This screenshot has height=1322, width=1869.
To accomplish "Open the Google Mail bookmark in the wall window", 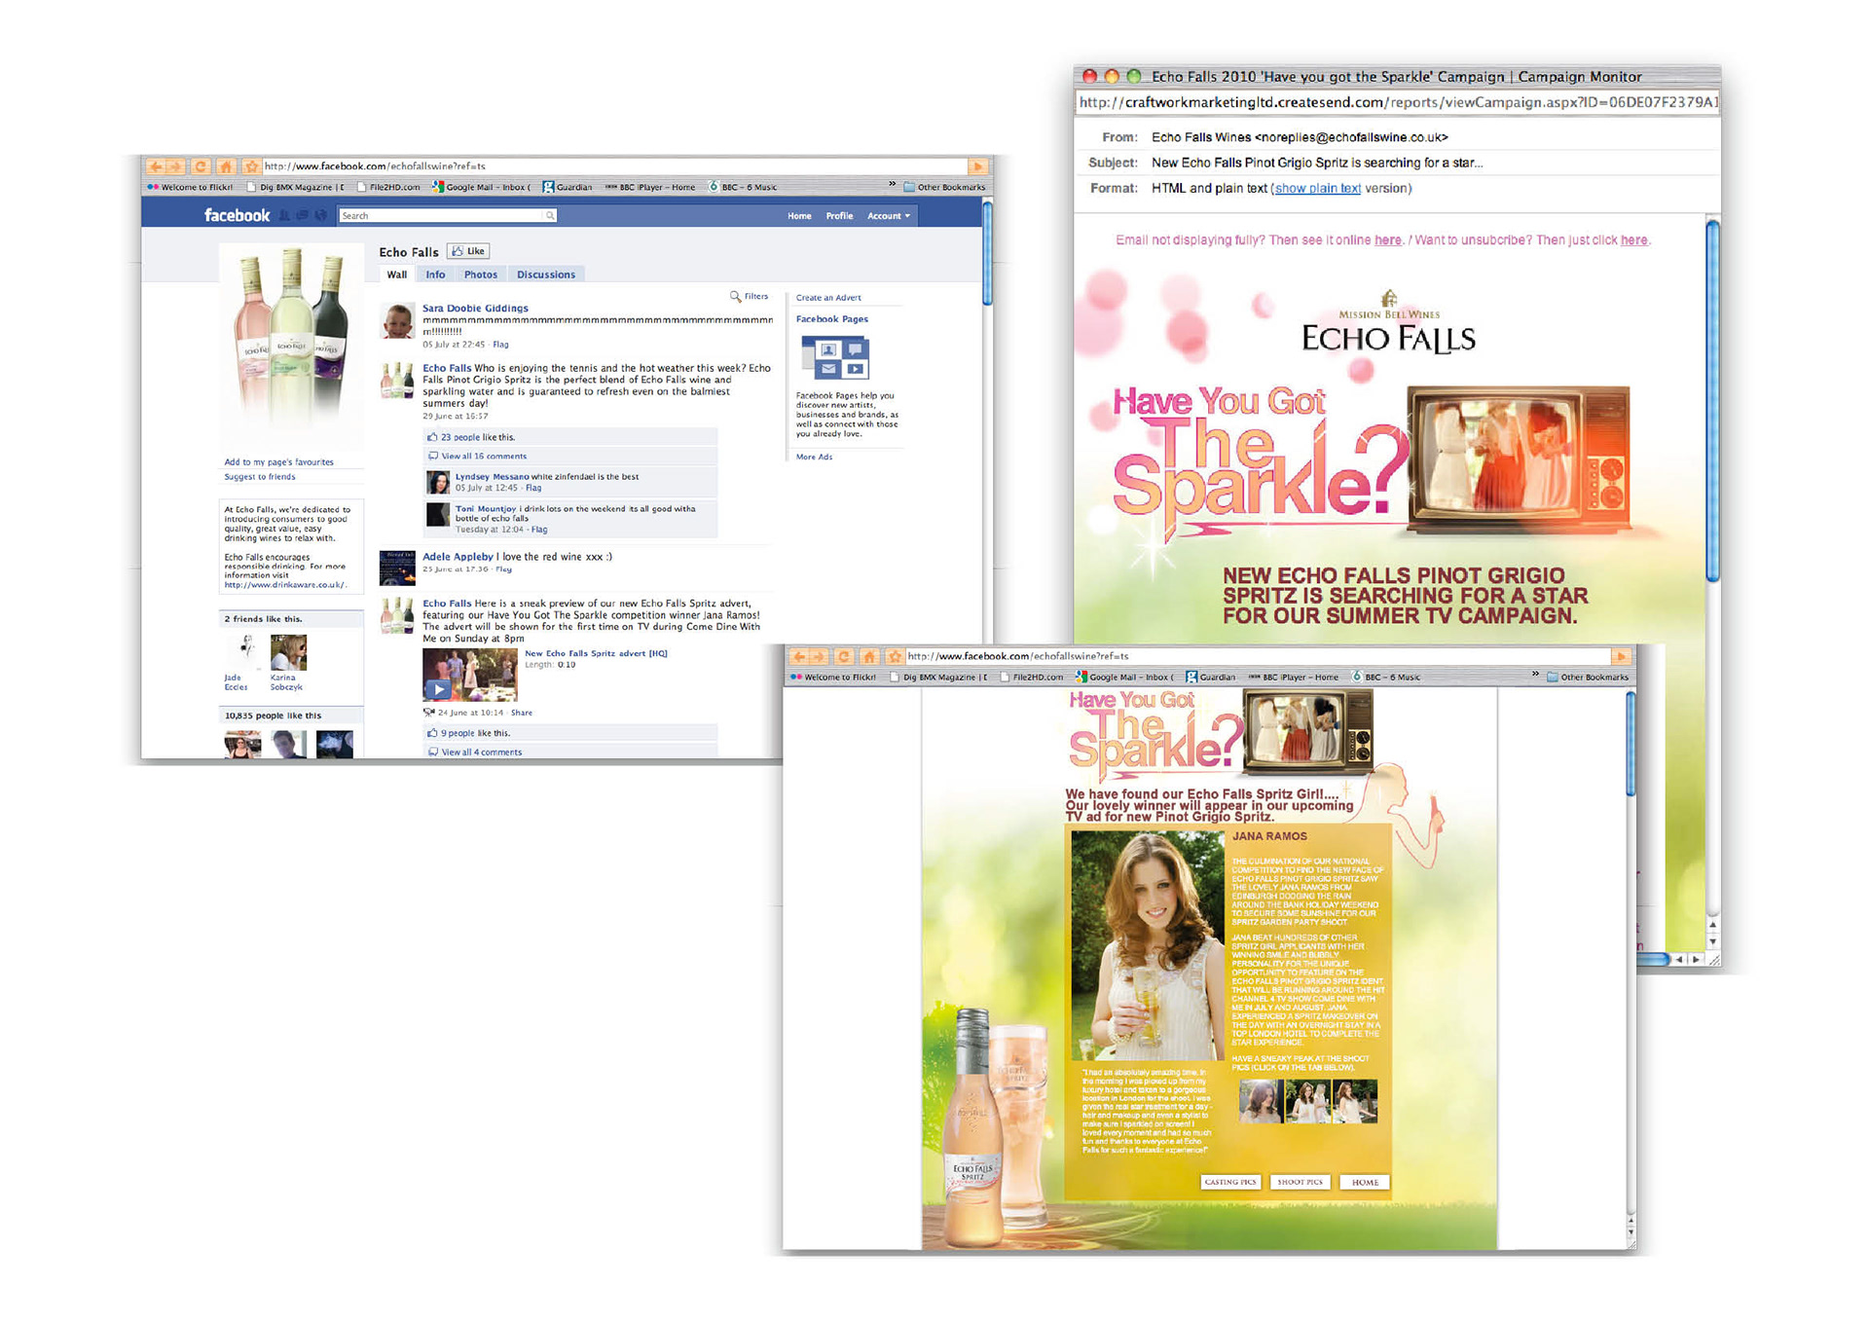I will click(481, 187).
